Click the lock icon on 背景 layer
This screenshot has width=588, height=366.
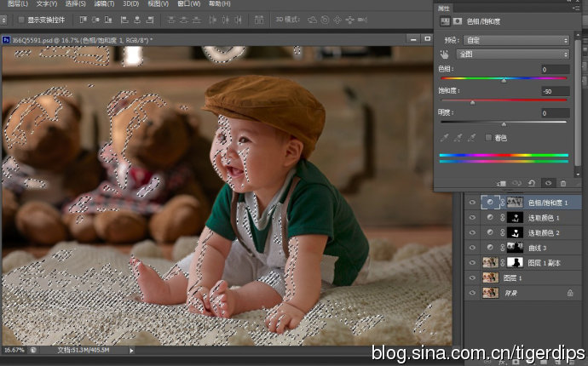pos(570,293)
